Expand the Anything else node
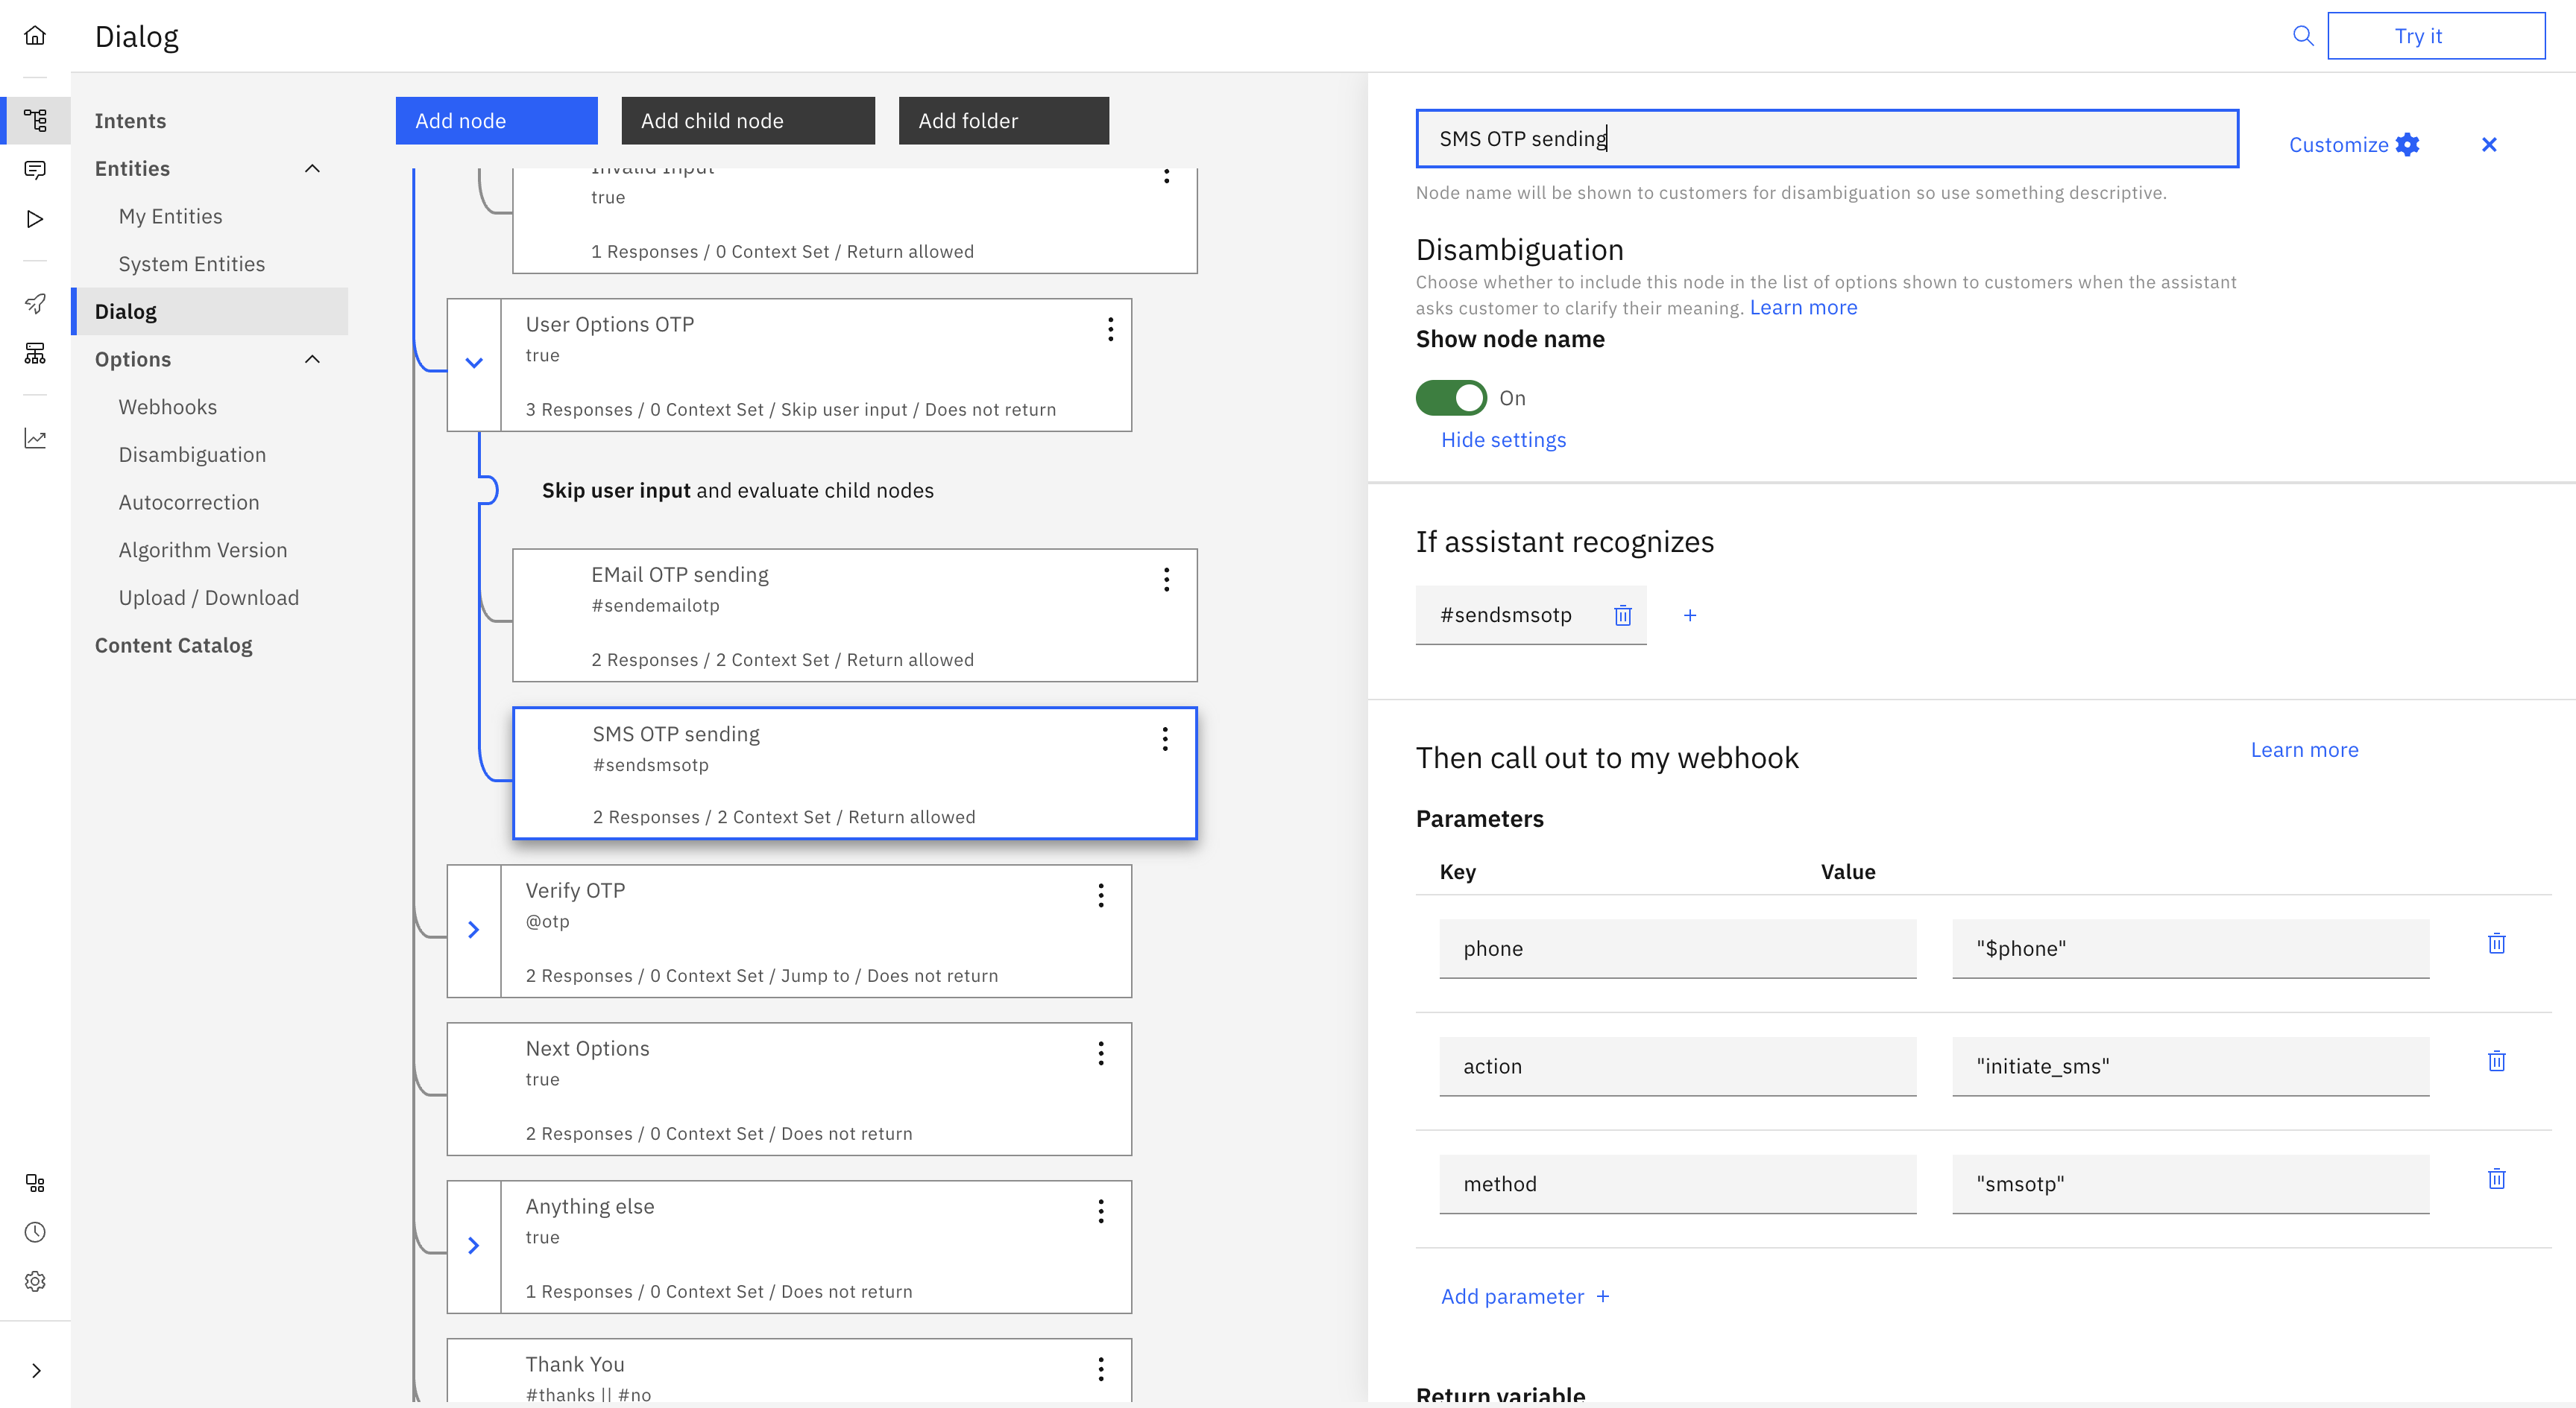Screen dimensions: 2576x1408 pos(474,1246)
